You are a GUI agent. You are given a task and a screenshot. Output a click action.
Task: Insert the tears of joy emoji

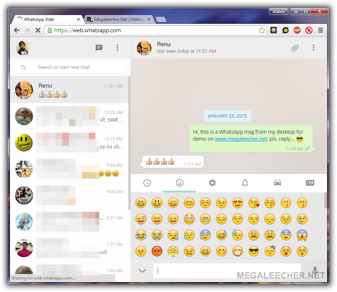click(141, 235)
